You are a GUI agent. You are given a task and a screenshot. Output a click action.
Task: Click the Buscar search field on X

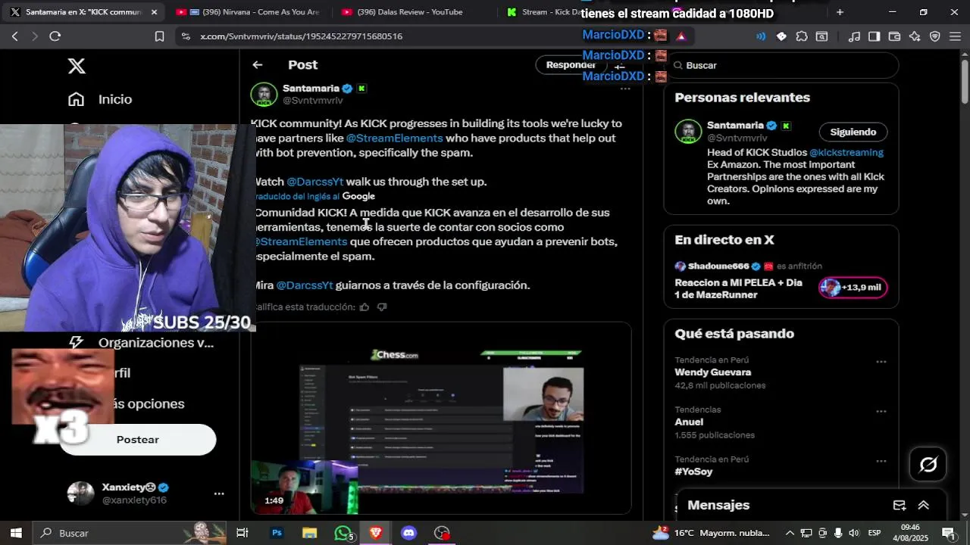click(781, 65)
